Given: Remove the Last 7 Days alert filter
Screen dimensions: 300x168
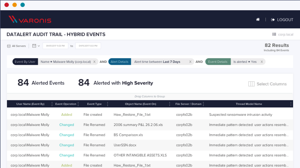Looking at the screenshot, I should [x=190, y=62].
